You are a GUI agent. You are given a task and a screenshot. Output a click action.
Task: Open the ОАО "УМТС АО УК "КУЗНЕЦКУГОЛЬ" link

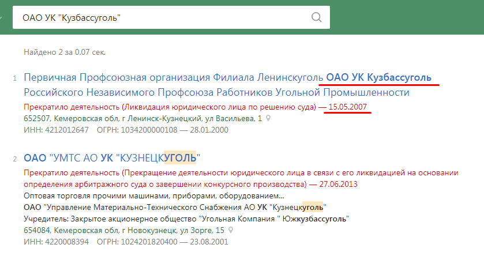(112, 158)
